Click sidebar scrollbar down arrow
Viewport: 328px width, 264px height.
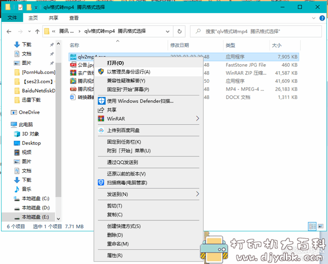(59, 219)
